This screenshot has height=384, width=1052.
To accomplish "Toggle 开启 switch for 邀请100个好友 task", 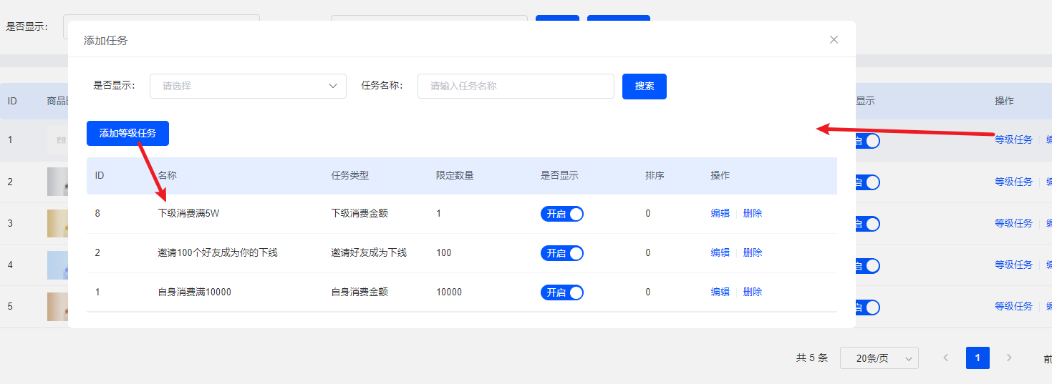I will pyautogui.click(x=562, y=253).
